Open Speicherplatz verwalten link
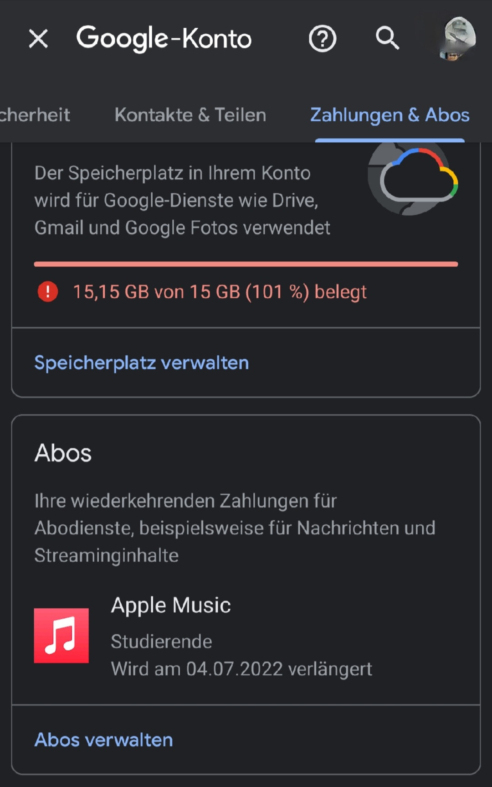The height and width of the screenshot is (787, 492). coord(142,363)
